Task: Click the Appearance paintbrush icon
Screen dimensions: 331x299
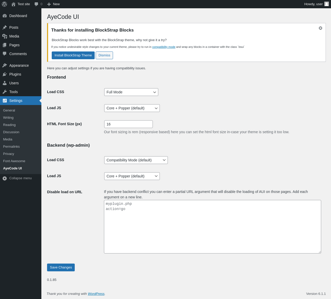Action: tap(5, 65)
